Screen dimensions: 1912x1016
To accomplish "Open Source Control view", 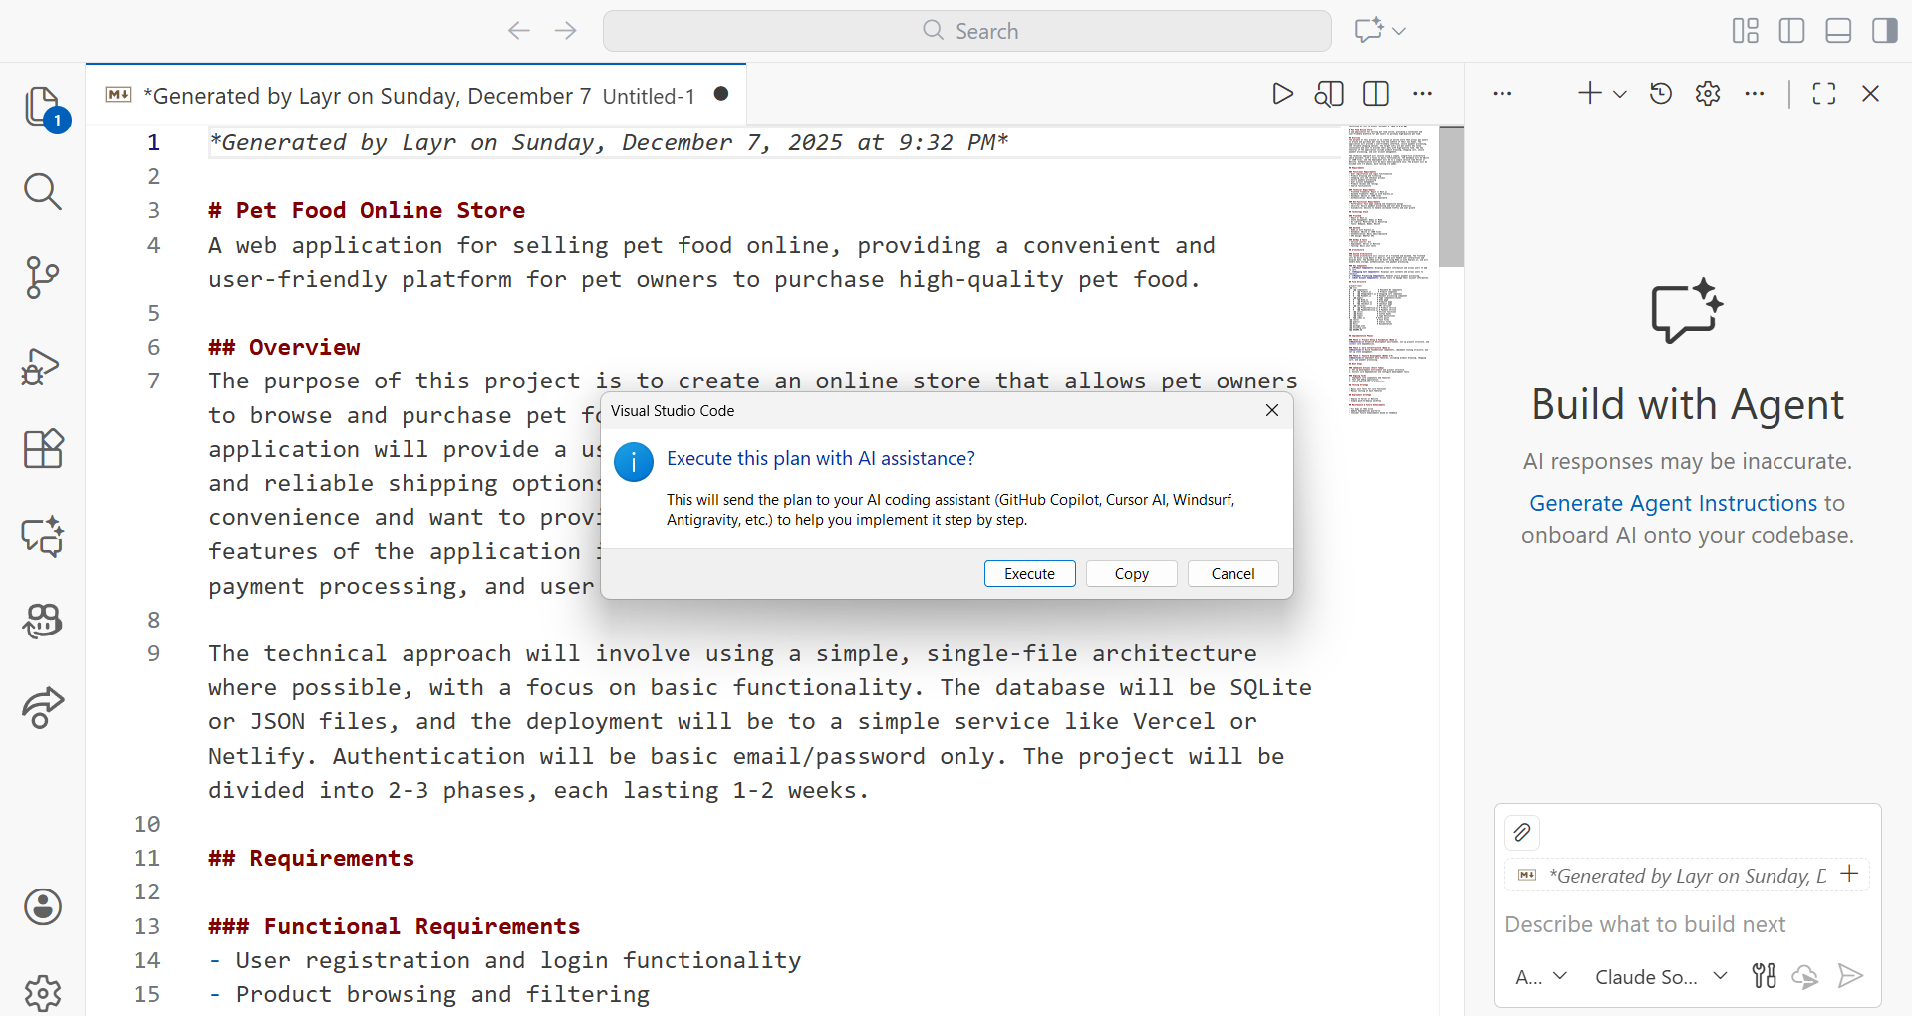I will (x=43, y=278).
